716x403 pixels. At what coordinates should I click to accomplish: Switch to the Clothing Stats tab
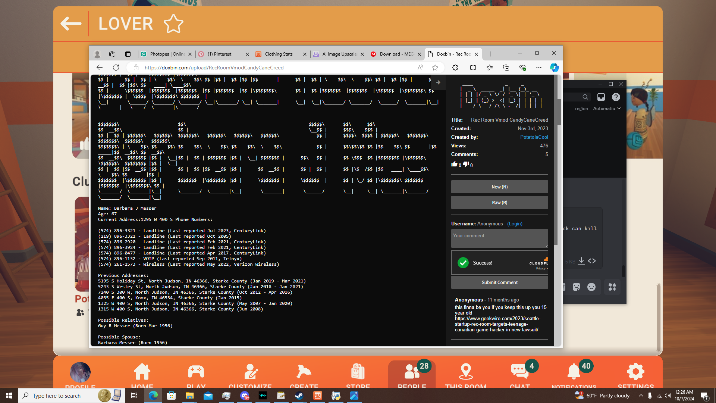pos(279,54)
